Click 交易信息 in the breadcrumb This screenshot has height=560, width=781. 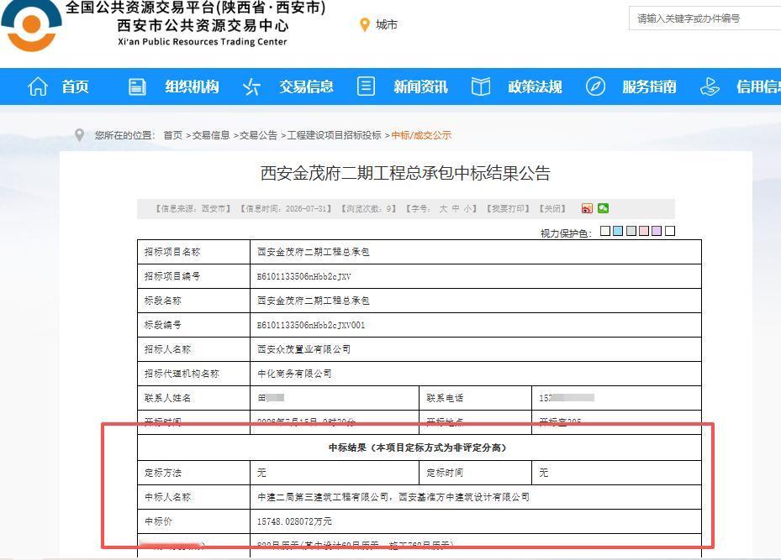211,135
